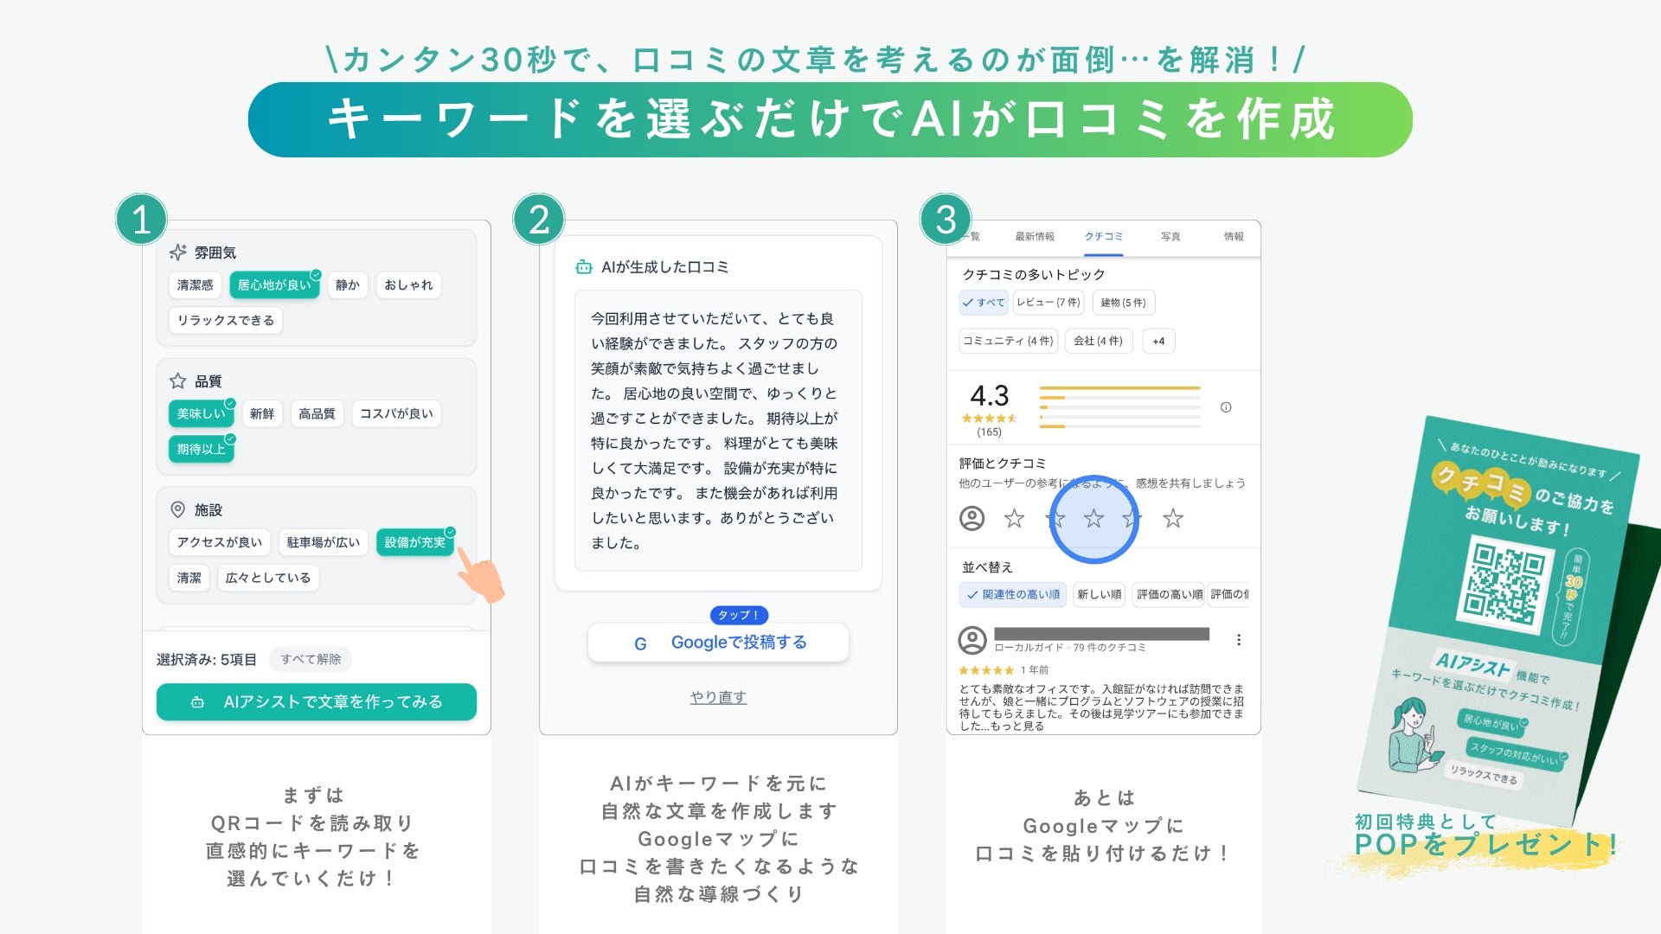Click the star icon beside 品質
Screen dimensions: 1661x934
pyautogui.click(x=178, y=381)
